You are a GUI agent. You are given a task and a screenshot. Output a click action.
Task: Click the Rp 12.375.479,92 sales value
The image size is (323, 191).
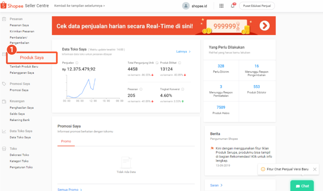[79, 69]
